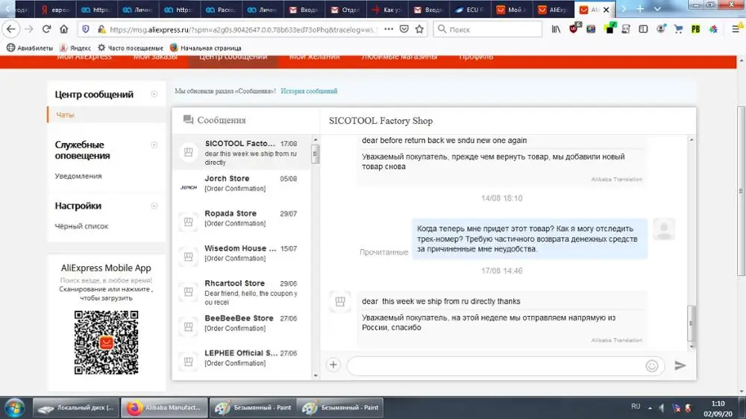Click the volume icon in system tray

[x=662, y=408]
